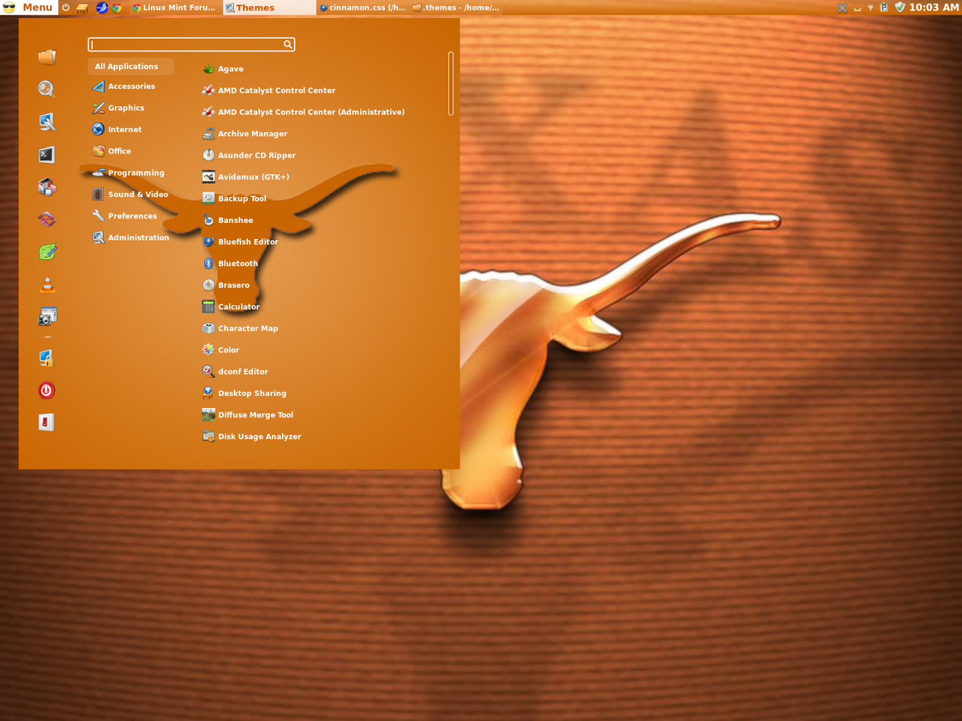This screenshot has height=721, width=962.
Task: Click the Menu button label
Action: click(x=37, y=7)
